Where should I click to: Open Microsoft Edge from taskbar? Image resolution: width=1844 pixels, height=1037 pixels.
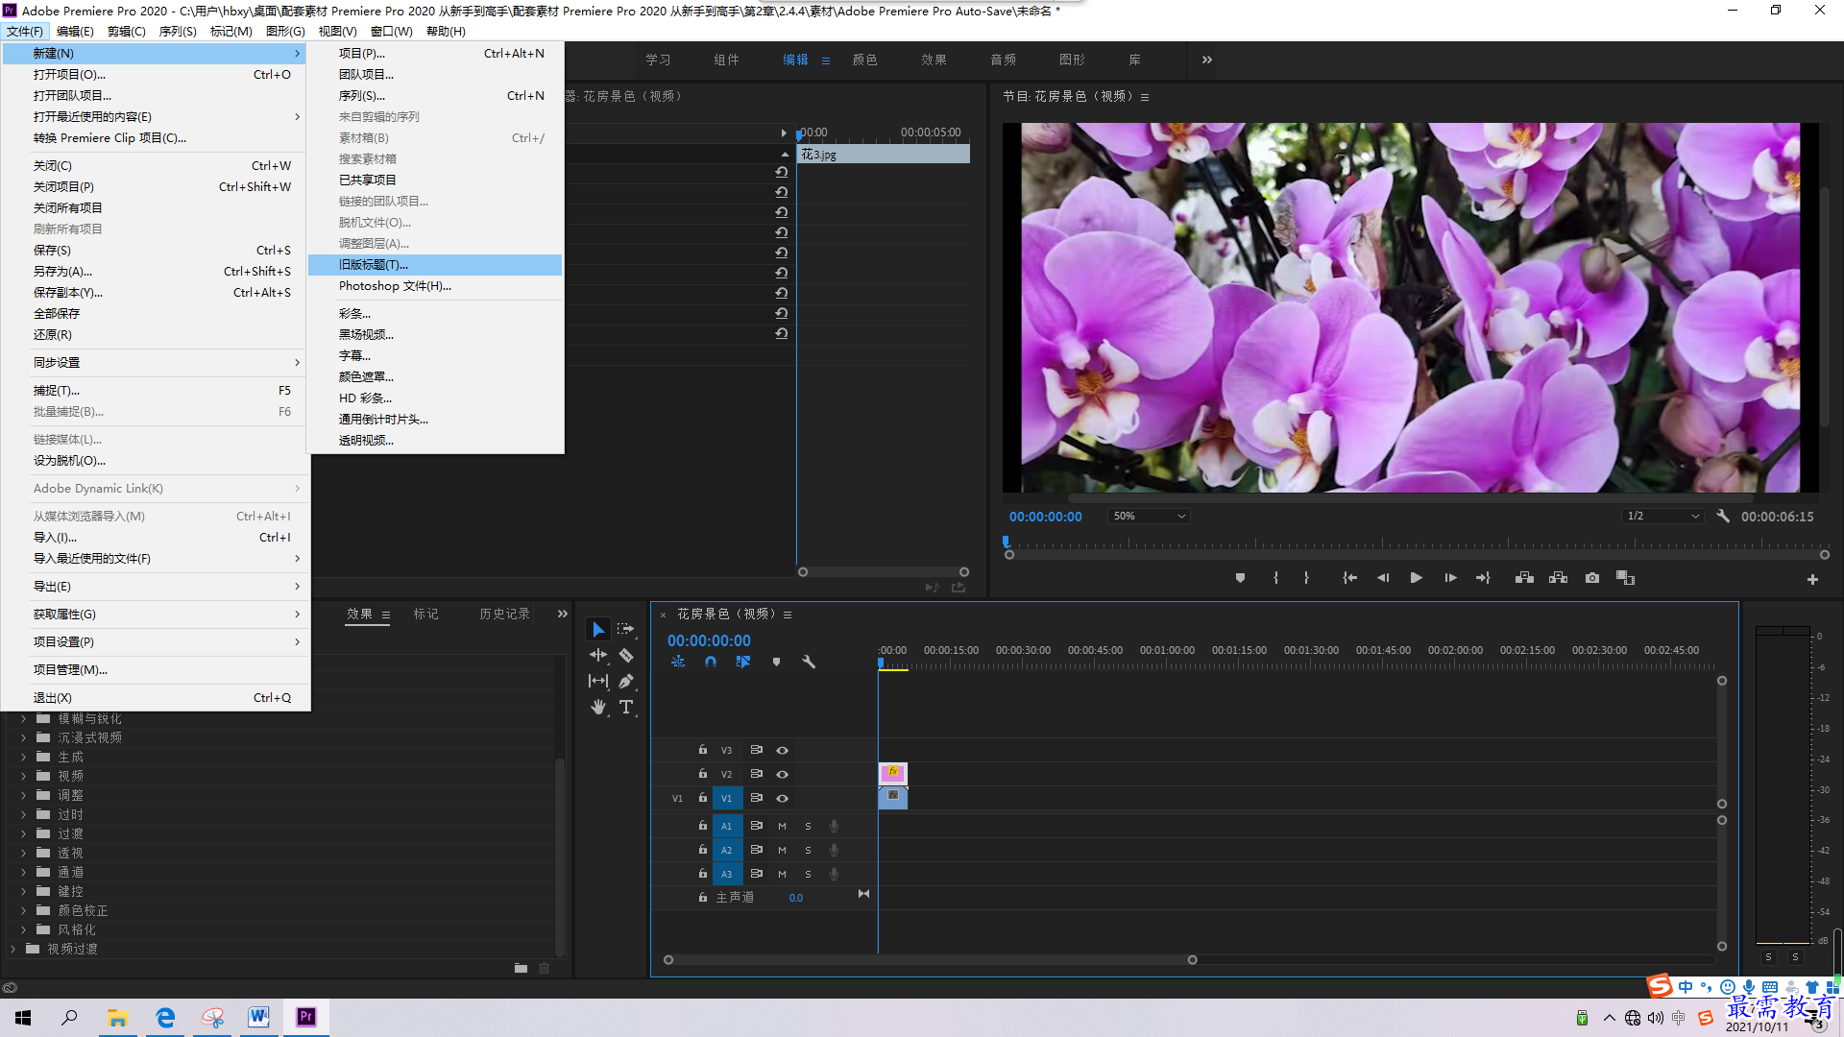click(x=165, y=1018)
